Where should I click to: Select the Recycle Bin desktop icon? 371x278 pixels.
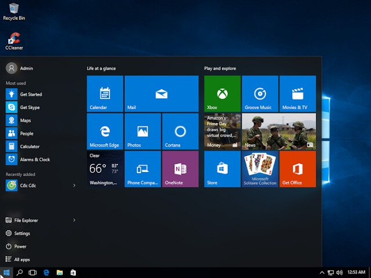pyautogui.click(x=14, y=12)
